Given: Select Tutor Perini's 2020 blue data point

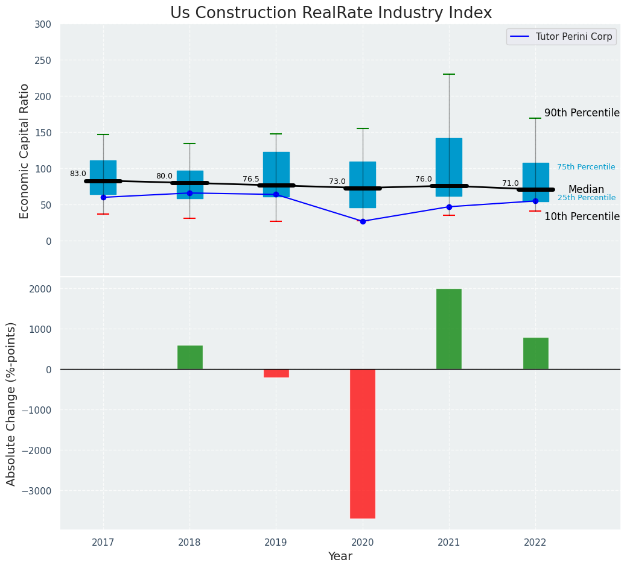Looking at the screenshot, I should (x=363, y=221).
